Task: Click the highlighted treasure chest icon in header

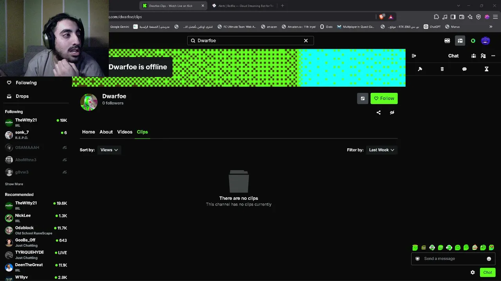Action: pos(460,41)
